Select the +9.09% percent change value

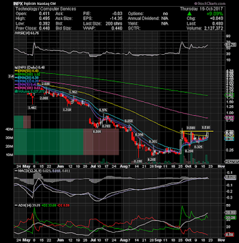point(215,14)
